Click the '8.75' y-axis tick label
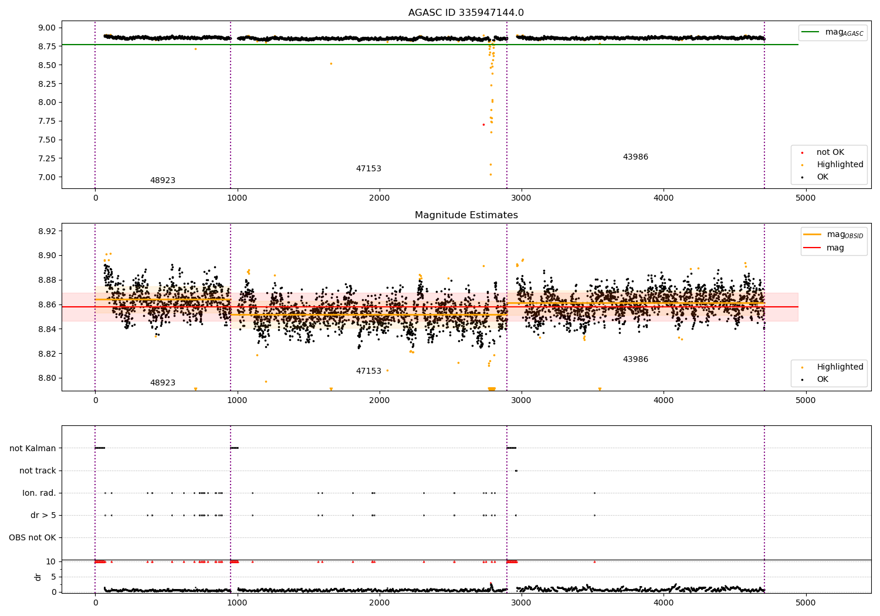 click(48, 47)
